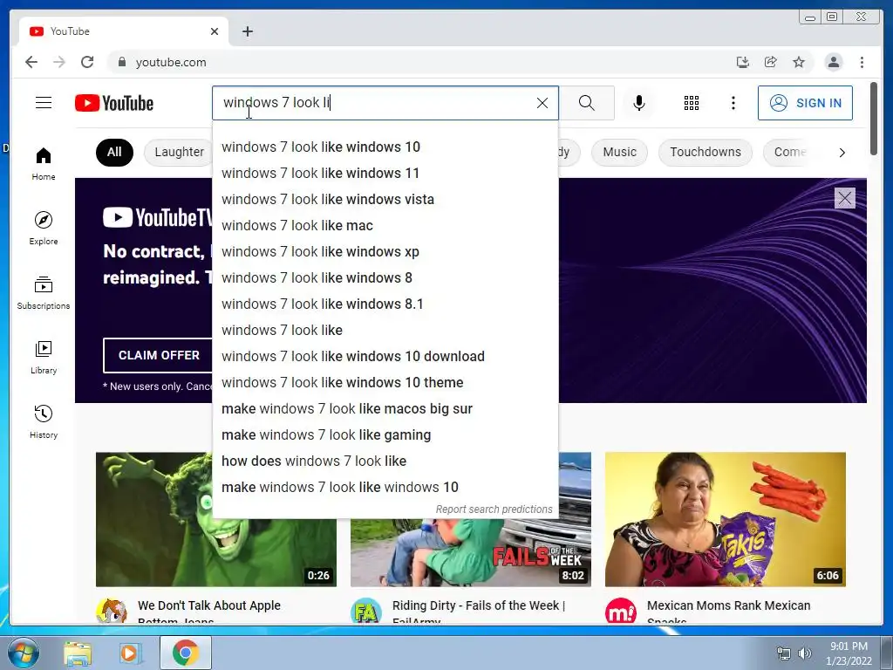This screenshot has height=670, width=893.
Task: Open Explore in the sidebar
Action: [x=44, y=228]
